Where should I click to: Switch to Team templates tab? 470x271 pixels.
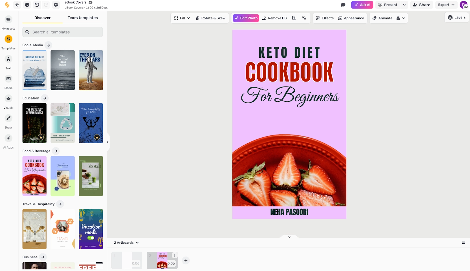83,18
